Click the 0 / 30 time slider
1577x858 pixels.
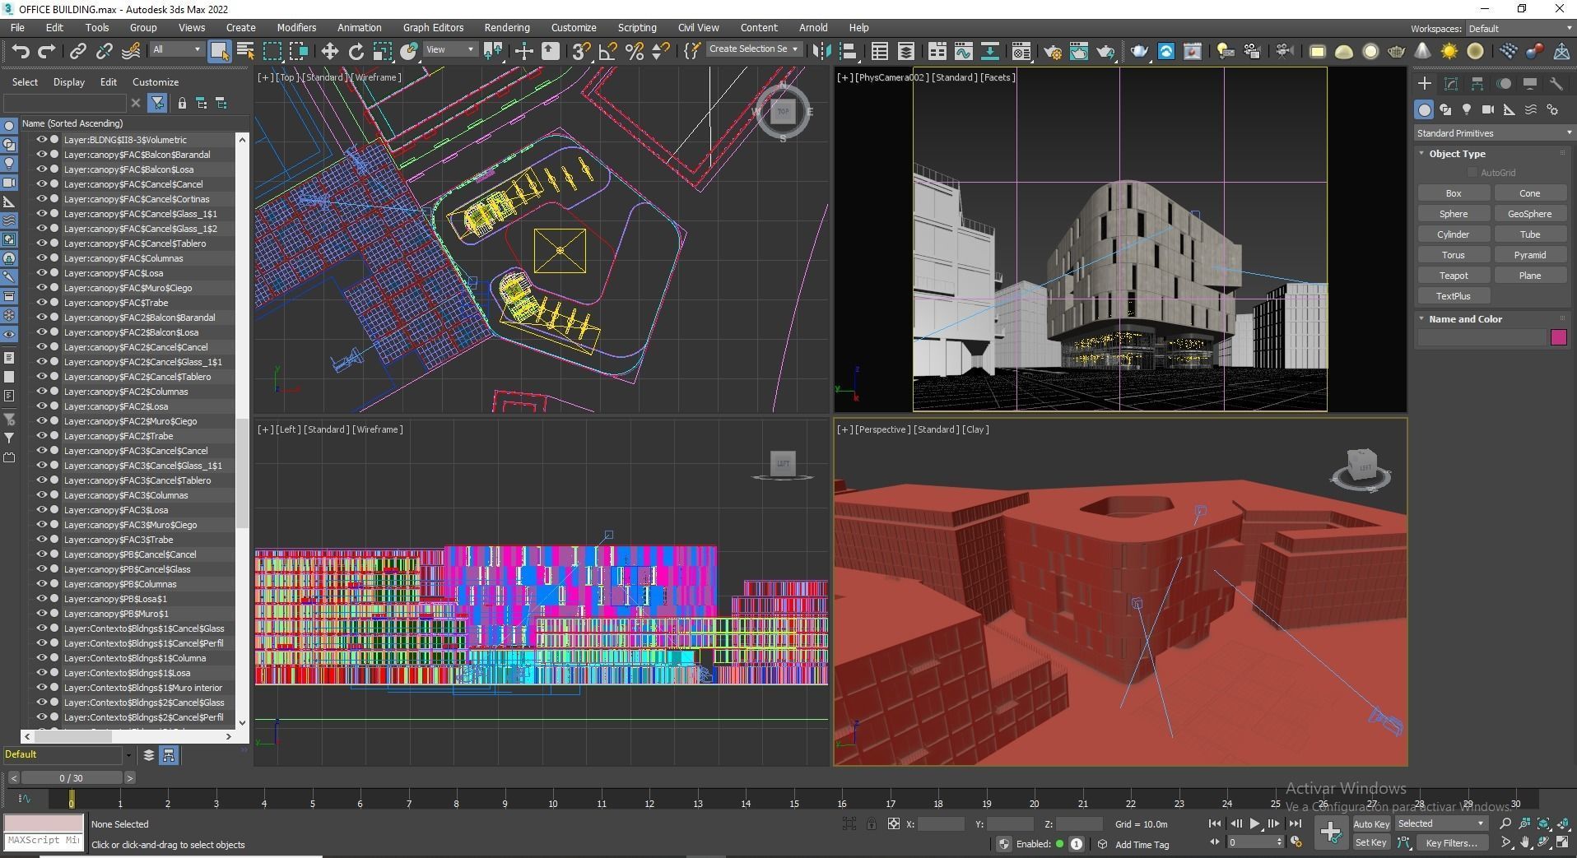click(72, 778)
